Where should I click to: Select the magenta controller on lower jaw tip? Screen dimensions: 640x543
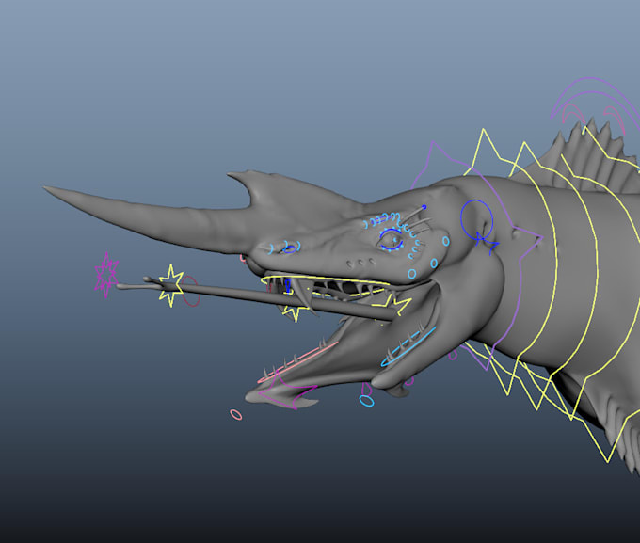click(288, 390)
